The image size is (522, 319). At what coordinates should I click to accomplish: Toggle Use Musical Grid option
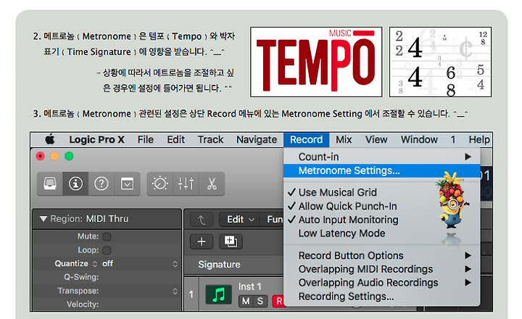pos(382,192)
